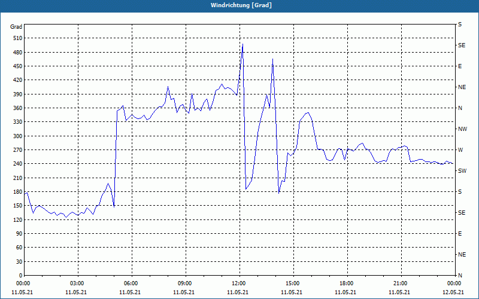Click the 120 y-axis tick label
The width and height of the screenshot is (479, 299).
(x=17, y=219)
